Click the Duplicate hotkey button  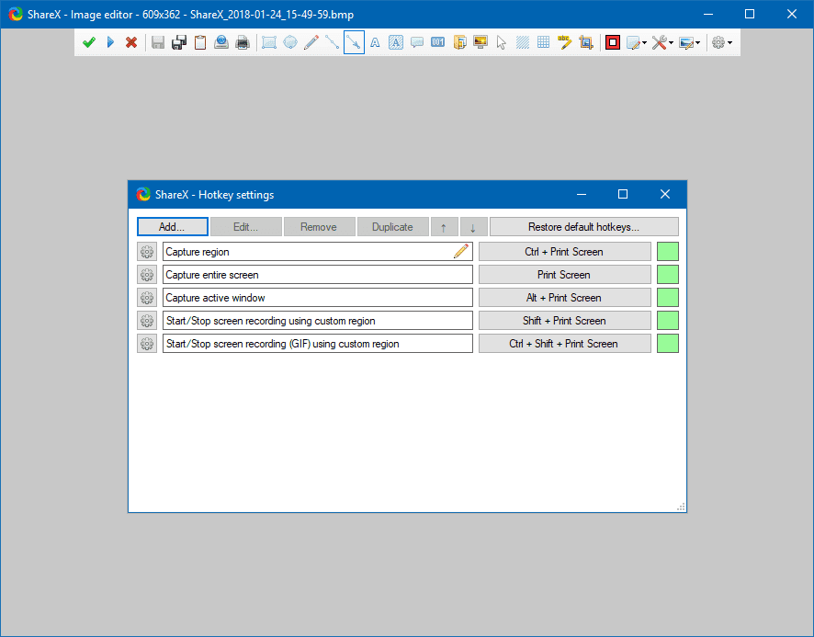393,226
